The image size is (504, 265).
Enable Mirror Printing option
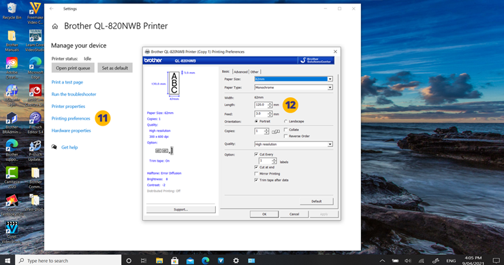256,173
